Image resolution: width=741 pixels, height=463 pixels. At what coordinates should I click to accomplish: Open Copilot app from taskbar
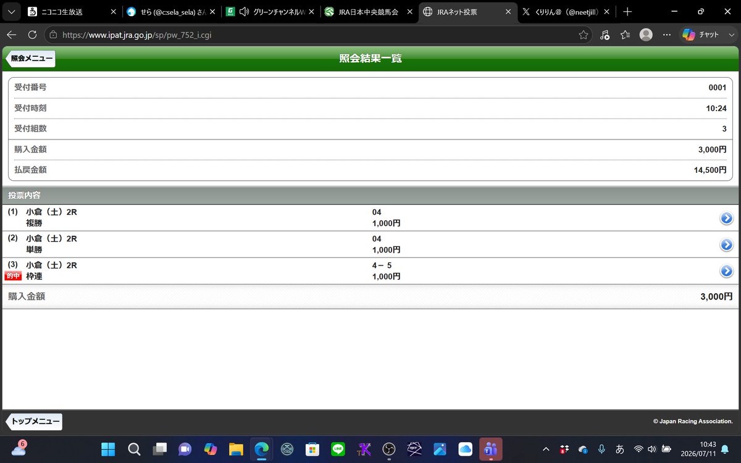pos(211,449)
